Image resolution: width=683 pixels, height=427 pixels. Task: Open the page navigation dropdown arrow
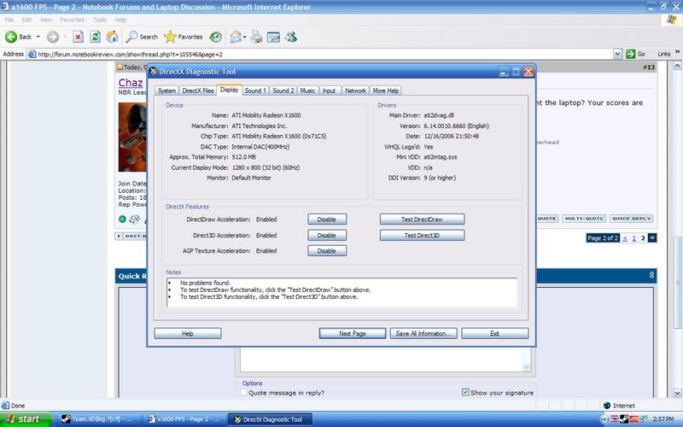652,238
